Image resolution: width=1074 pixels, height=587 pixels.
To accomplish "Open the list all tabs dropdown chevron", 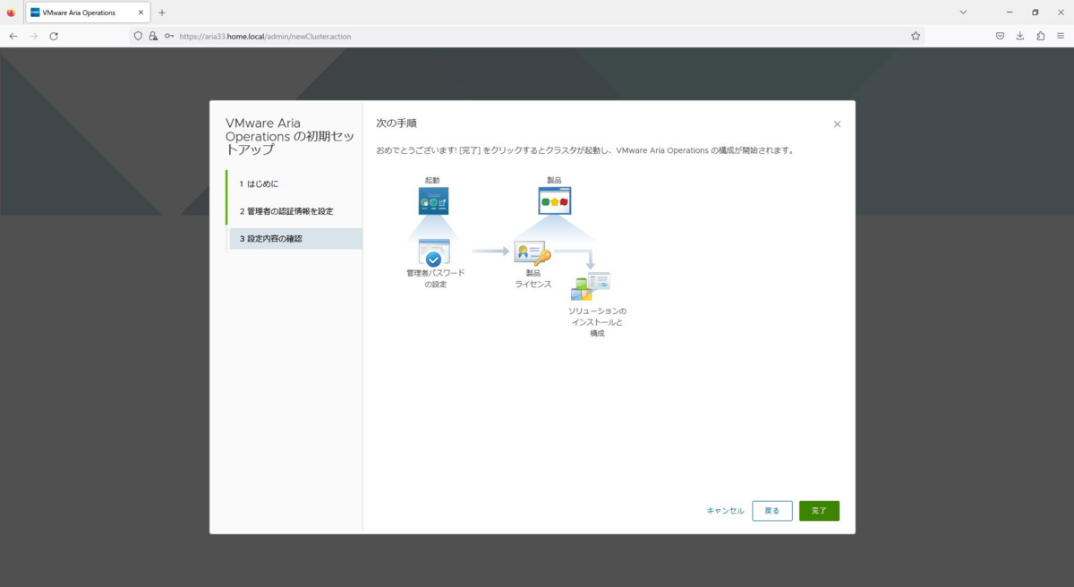I will click(x=963, y=13).
